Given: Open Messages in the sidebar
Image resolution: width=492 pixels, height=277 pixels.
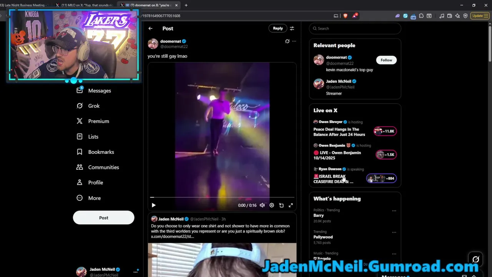Looking at the screenshot, I should (x=94, y=90).
